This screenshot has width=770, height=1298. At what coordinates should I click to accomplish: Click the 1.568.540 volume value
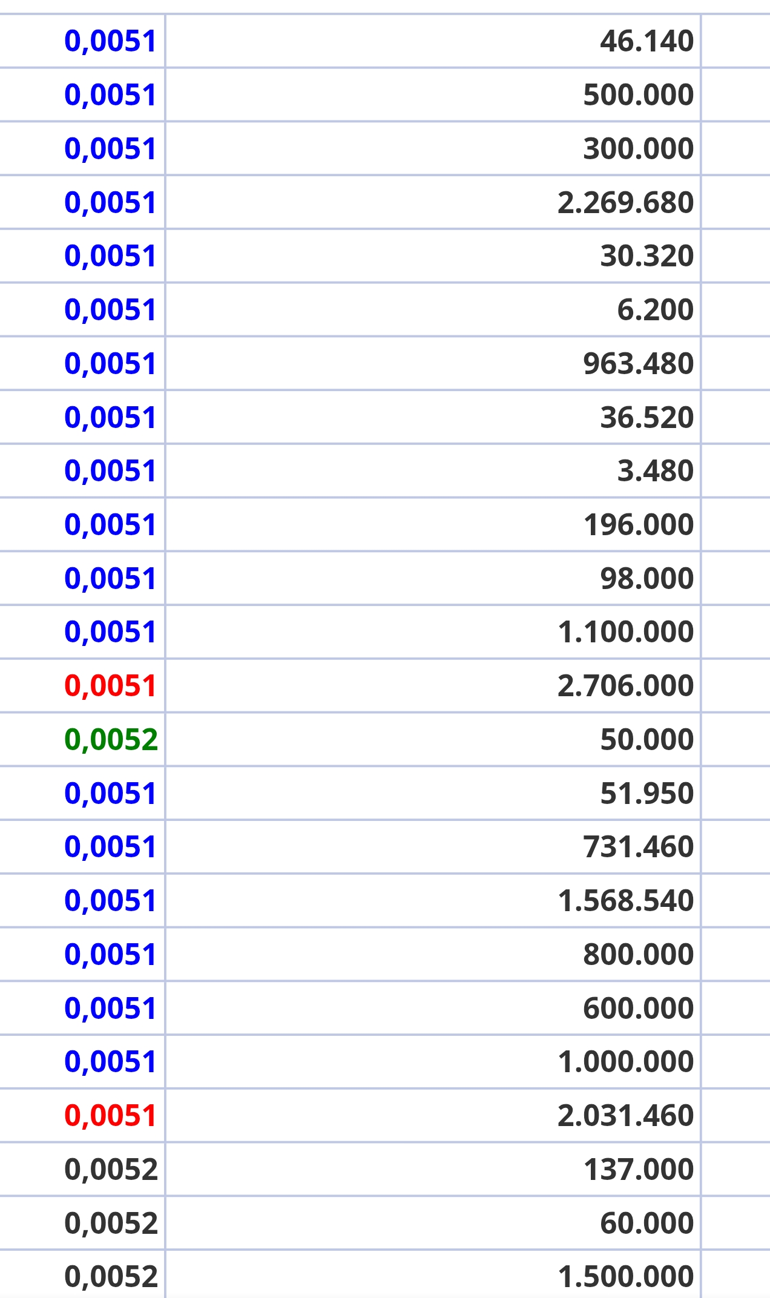[x=625, y=900]
